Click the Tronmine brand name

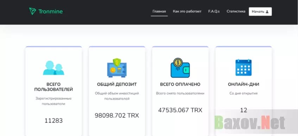[51, 12]
